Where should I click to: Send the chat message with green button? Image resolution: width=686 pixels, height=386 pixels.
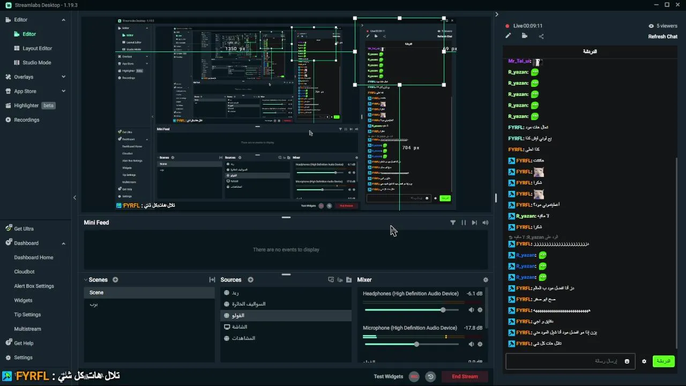tap(663, 361)
